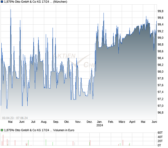Click the Jan. month label
This screenshot has width=168, height=148.
click(100, 122)
